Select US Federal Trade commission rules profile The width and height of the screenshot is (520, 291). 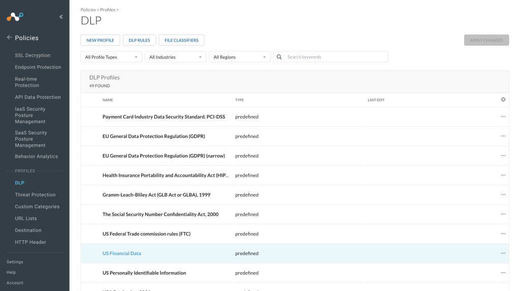[x=147, y=234]
